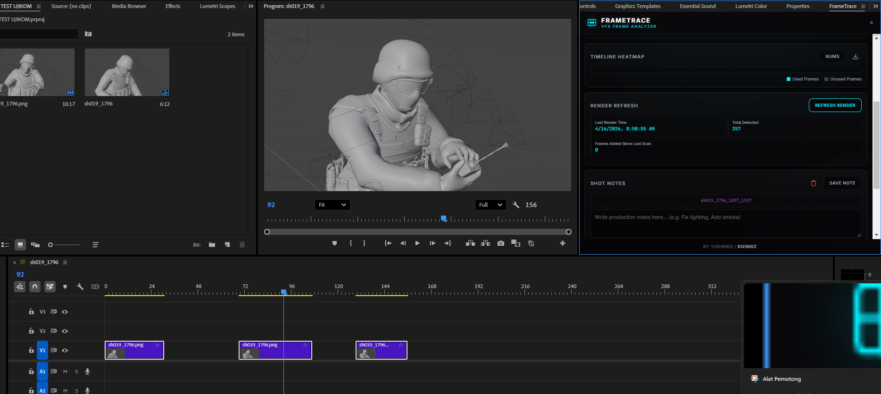The width and height of the screenshot is (881, 394).
Task: Delete the shot note with trash icon
Action: (814, 183)
